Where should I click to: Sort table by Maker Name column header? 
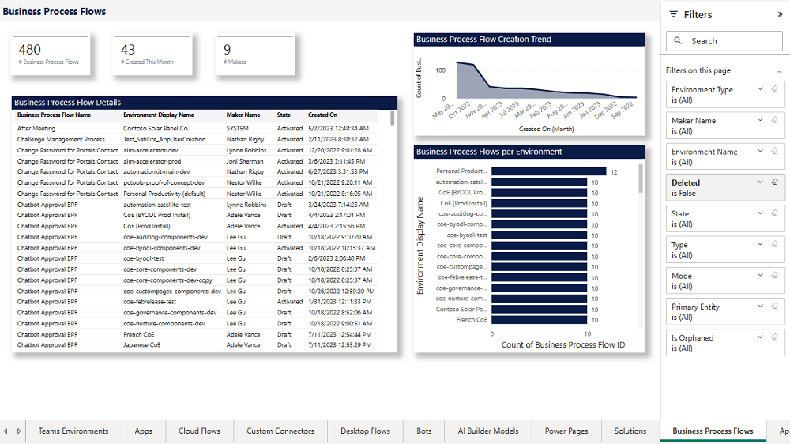pyautogui.click(x=243, y=115)
